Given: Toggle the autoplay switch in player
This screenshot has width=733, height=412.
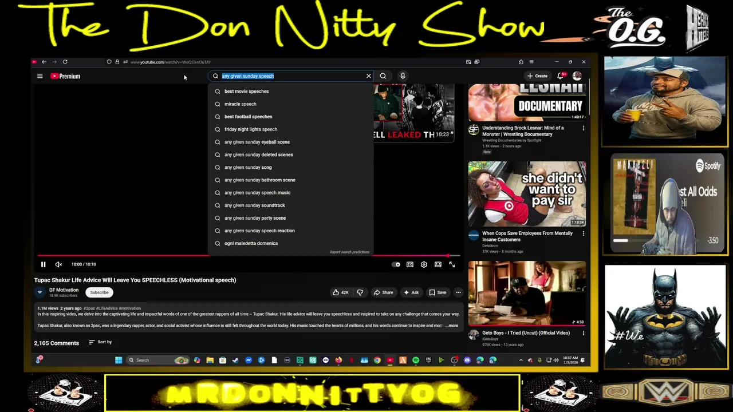Looking at the screenshot, I should 396,264.
